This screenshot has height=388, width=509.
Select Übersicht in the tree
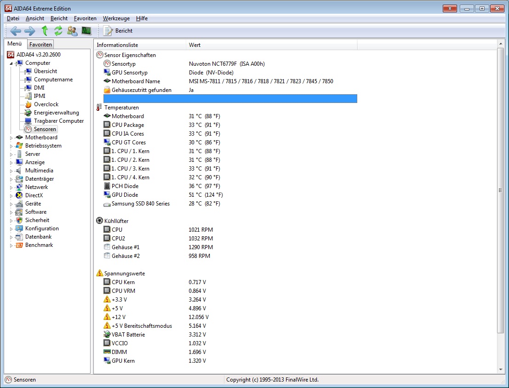(x=46, y=71)
